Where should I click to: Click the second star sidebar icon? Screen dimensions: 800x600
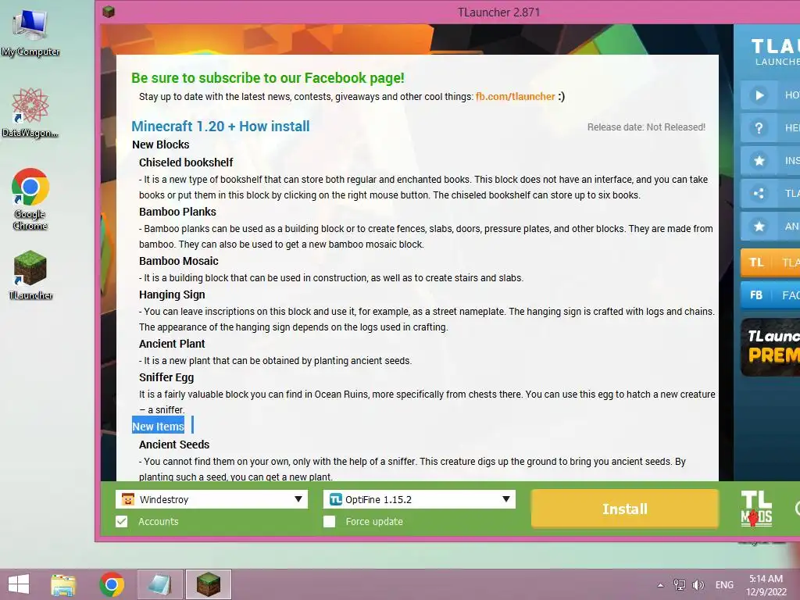(x=759, y=226)
